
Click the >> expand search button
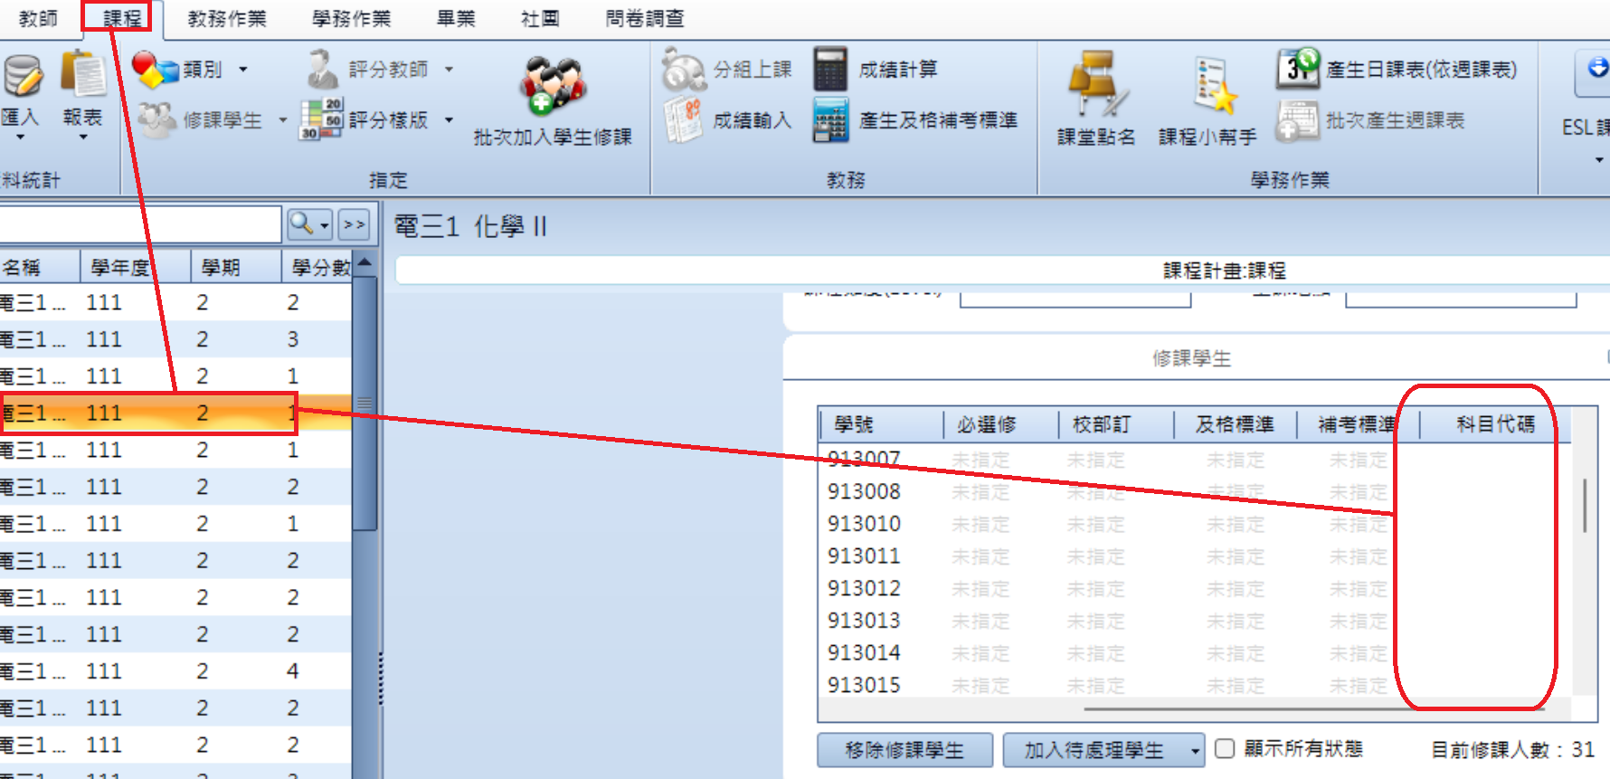pos(355,223)
